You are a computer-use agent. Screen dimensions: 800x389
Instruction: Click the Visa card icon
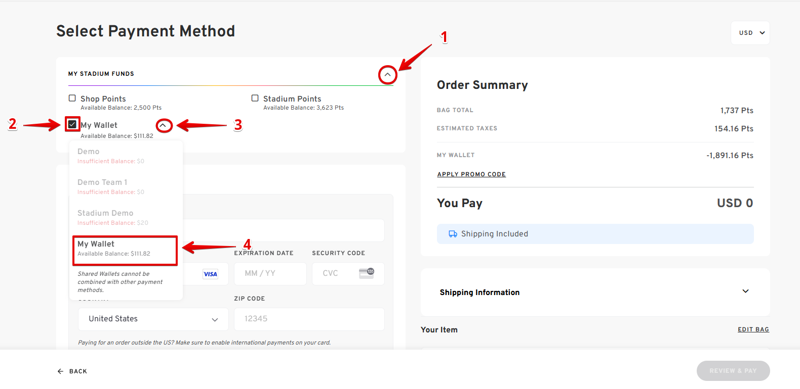(210, 274)
